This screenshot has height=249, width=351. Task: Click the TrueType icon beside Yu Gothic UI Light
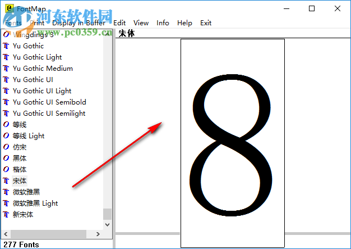point(6,90)
